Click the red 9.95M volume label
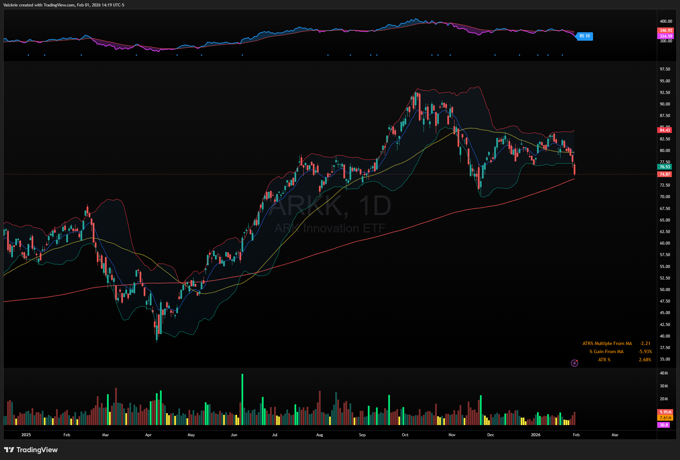This screenshot has height=460, width=680. tap(665, 412)
